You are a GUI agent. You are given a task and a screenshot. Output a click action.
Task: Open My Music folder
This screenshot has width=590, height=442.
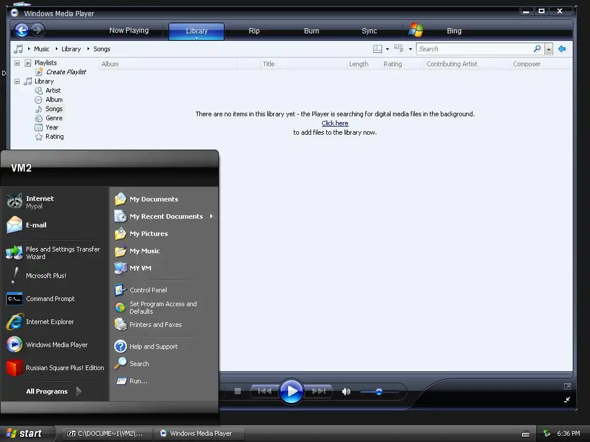164,251
